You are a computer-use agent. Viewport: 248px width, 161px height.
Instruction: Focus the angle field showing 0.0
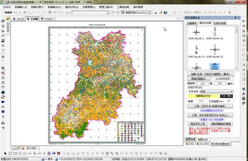coord(201,101)
